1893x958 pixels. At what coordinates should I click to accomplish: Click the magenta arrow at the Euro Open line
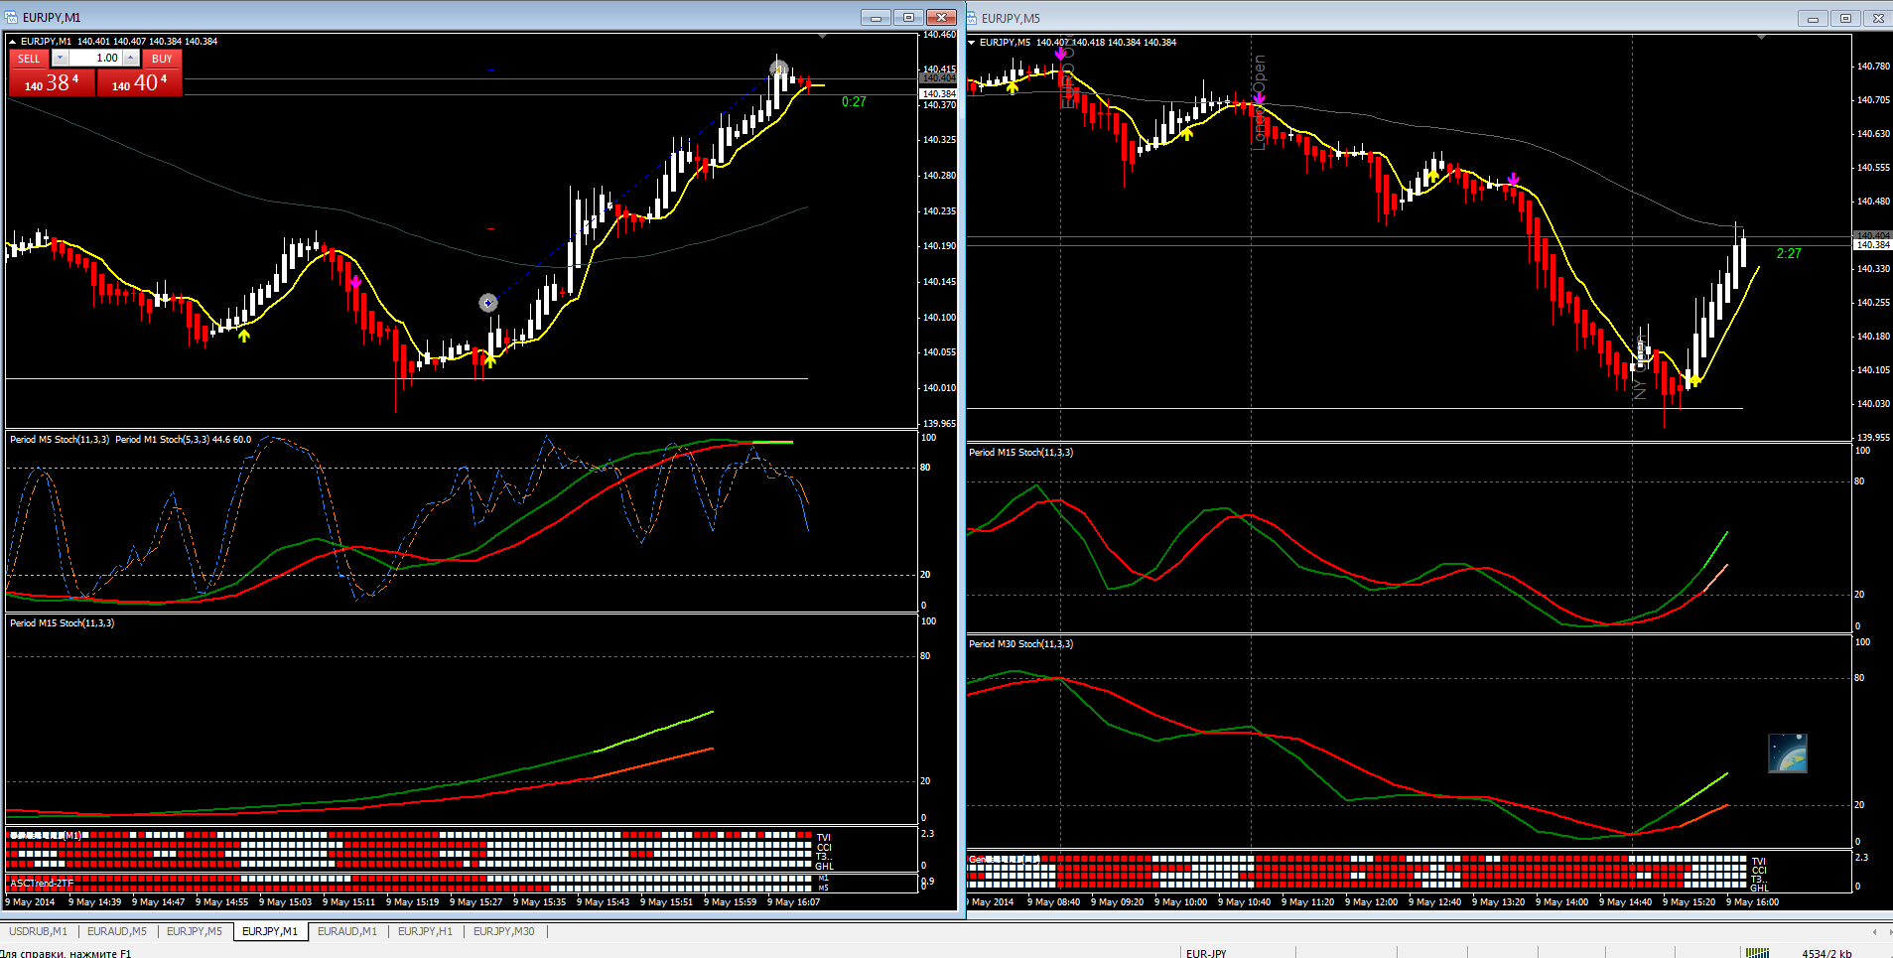click(1060, 54)
